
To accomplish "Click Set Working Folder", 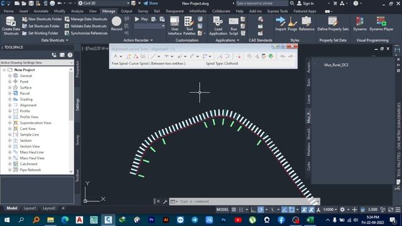I will pyautogui.click(x=40, y=33).
